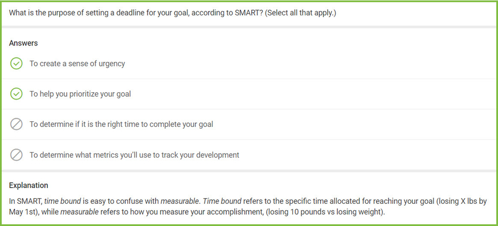
Task: Click the 'Answers' section heading
Action: [23, 43]
